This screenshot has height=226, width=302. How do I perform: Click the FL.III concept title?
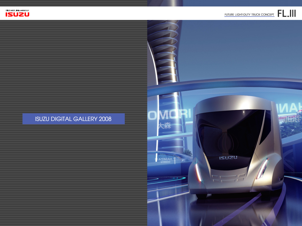287,14
